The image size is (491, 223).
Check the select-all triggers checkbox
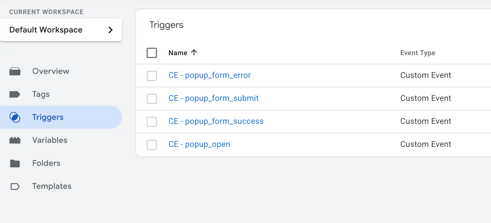152,53
